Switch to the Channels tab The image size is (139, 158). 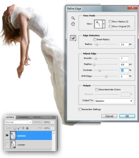[x=23, y=117]
